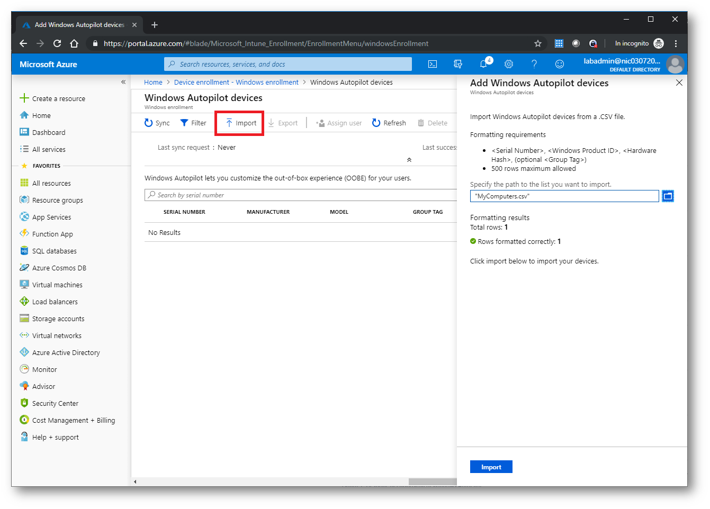Open Virtual networks favorite
710x509 pixels.
tap(51, 335)
